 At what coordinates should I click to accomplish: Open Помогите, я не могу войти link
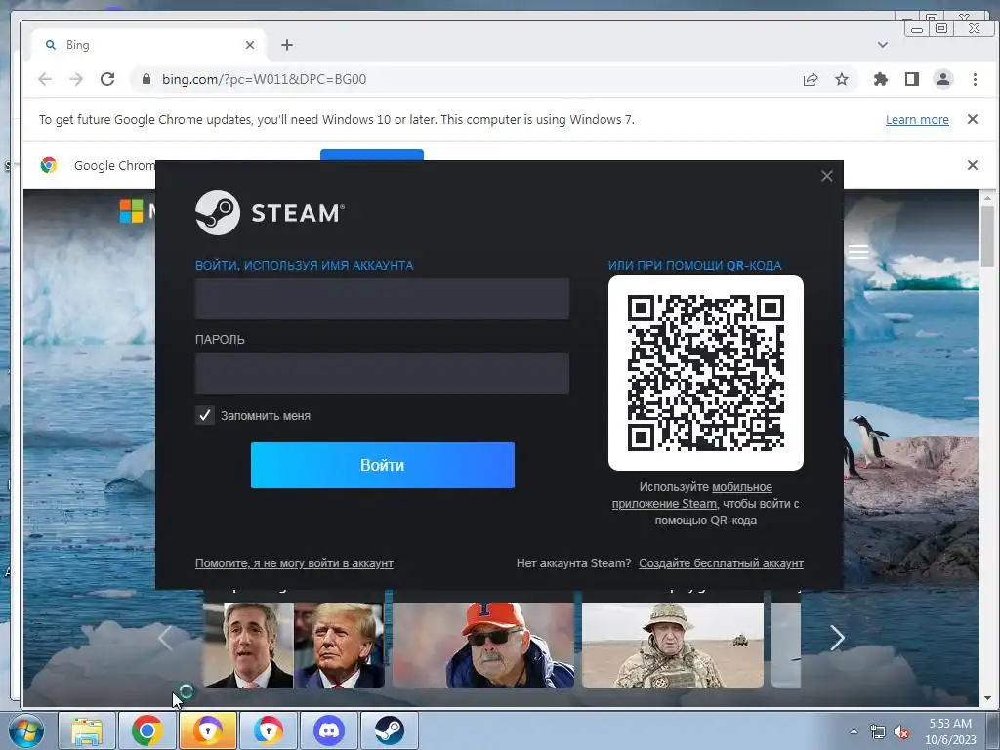294,563
